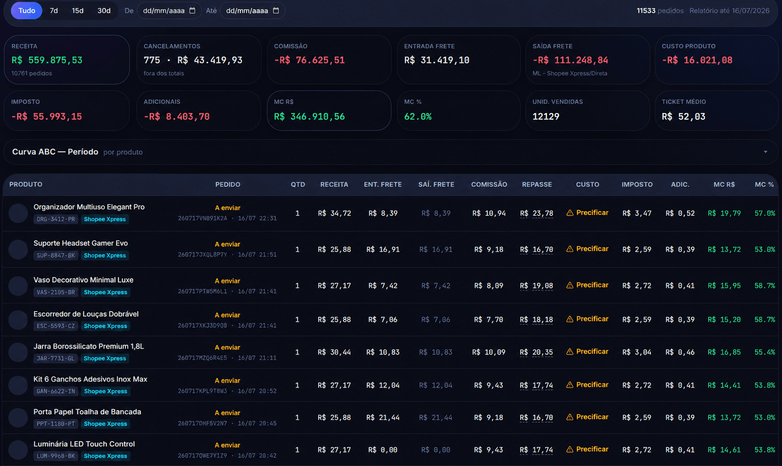
Task: Open the MC R$ summary card
Action: (329, 111)
